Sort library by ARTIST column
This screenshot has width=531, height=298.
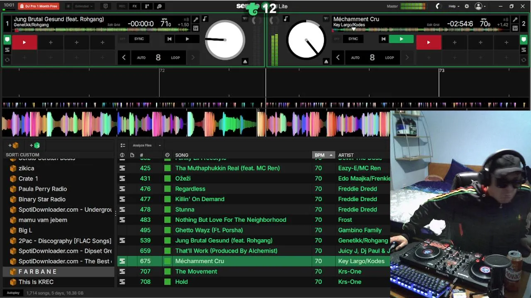click(346, 155)
